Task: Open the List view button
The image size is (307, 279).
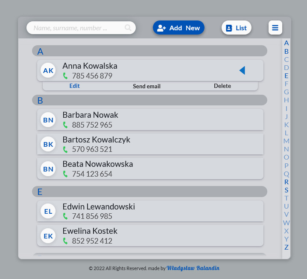Action: coord(236,28)
